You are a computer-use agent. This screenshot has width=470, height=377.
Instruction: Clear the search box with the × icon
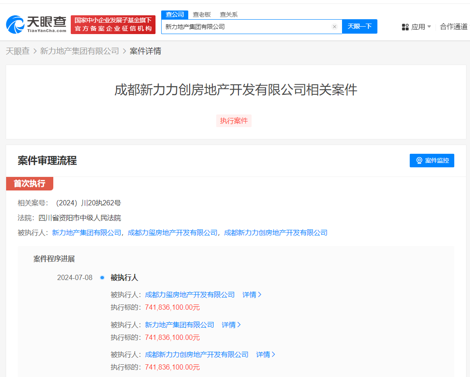click(335, 27)
